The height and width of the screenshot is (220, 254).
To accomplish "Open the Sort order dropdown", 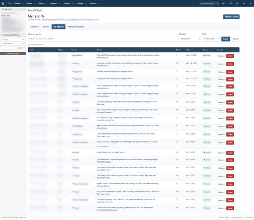I will pyautogui.click(x=211, y=39).
